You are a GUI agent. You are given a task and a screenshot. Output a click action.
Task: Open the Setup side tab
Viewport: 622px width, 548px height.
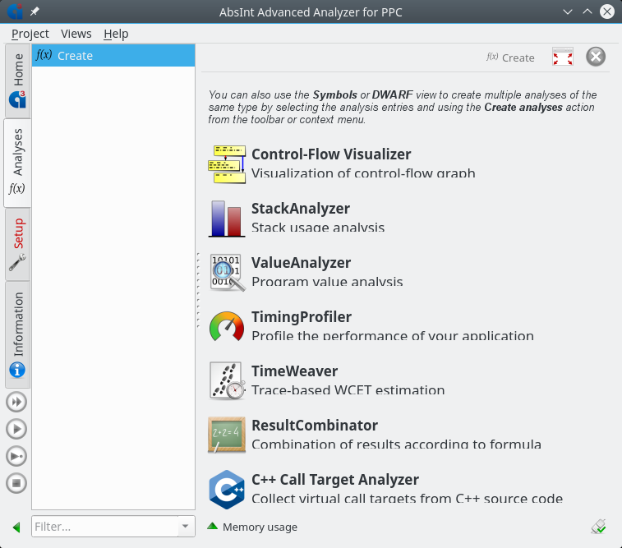17,243
